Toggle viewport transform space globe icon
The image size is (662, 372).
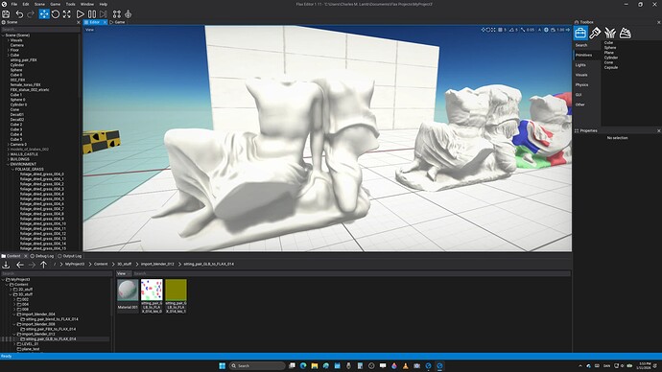tap(546, 30)
